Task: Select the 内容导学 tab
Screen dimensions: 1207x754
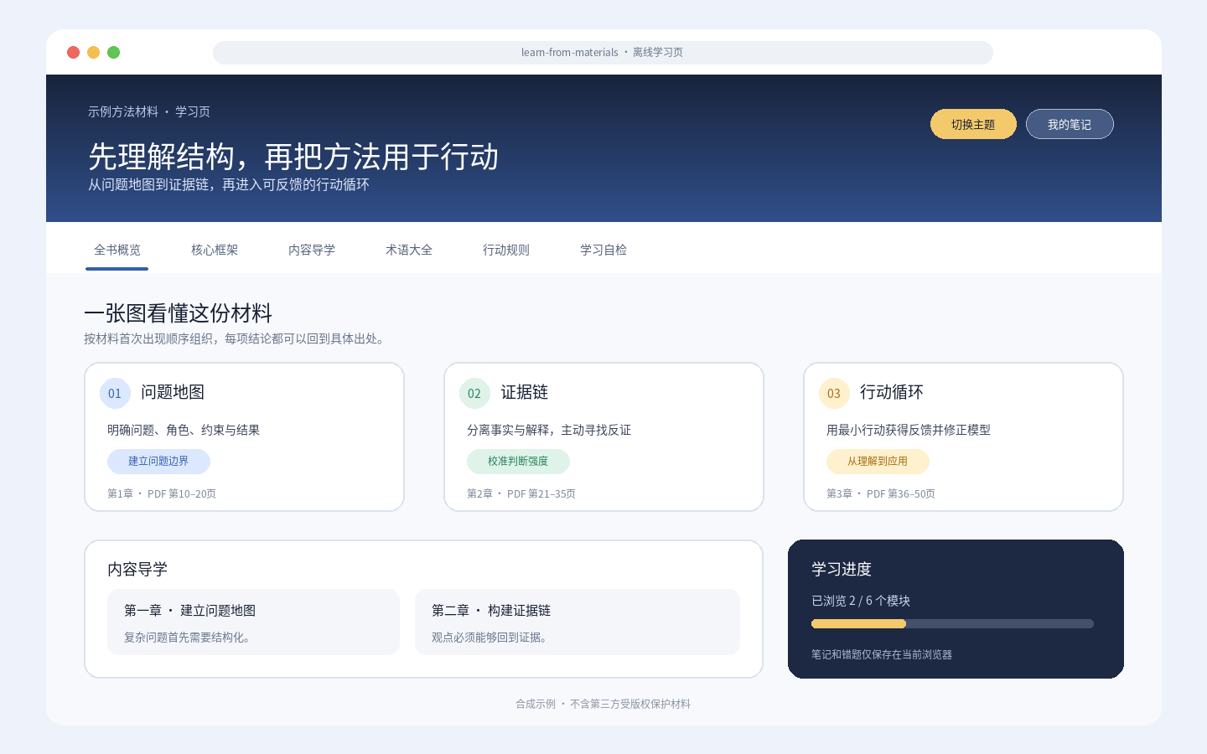Action: pyautogui.click(x=312, y=250)
